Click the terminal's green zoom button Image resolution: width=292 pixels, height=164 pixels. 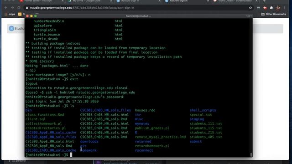[x=36, y=16]
